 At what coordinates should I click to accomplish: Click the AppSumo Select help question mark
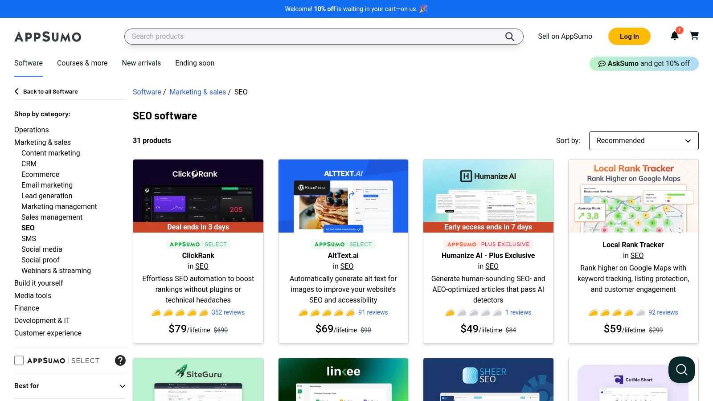point(120,360)
